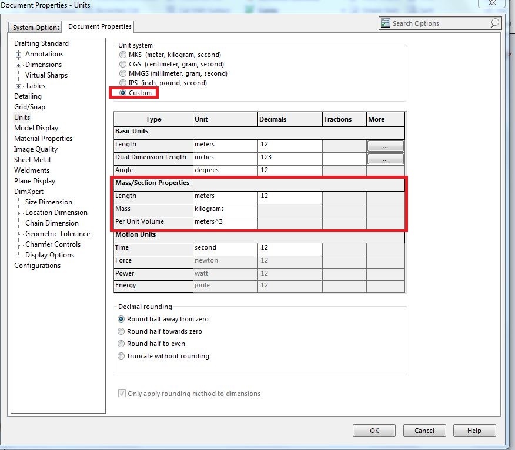Choose Round half away from zero
This screenshot has height=450, width=515.
click(x=121, y=319)
